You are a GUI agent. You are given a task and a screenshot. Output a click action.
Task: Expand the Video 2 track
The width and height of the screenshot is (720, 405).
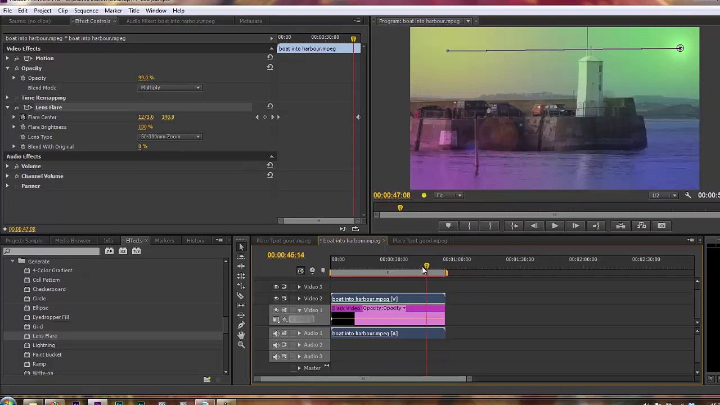pos(299,299)
